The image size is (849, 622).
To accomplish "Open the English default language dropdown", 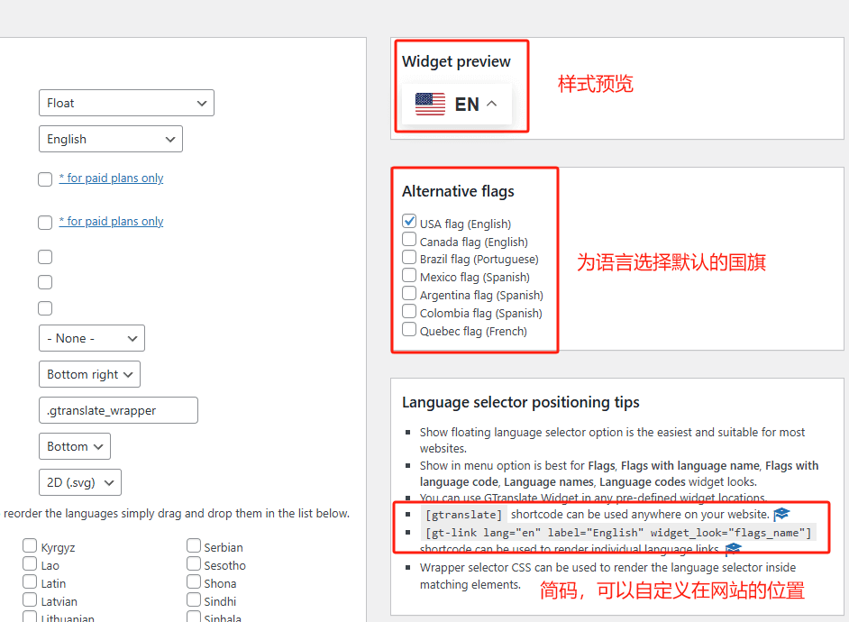I will click(x=111, y=139).
